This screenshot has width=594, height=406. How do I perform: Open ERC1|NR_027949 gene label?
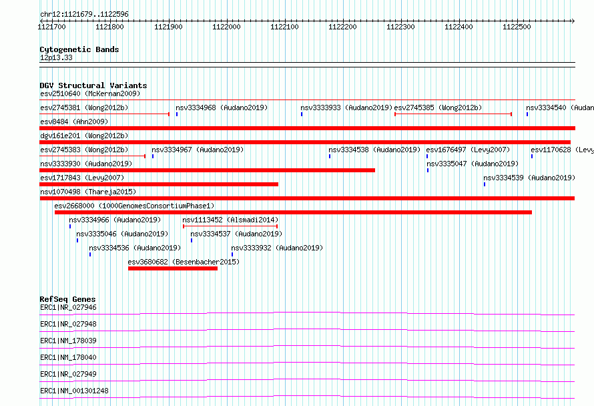[x=68, y=374]
